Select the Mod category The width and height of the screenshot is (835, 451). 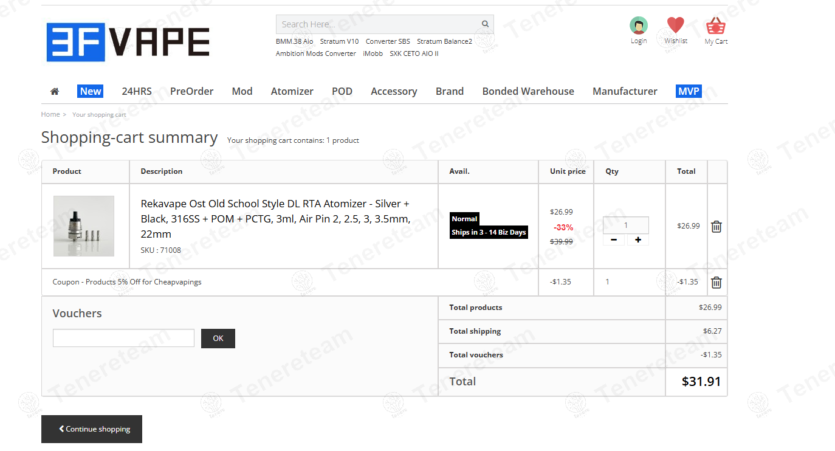pyautogui.click(x=242, y=91)
